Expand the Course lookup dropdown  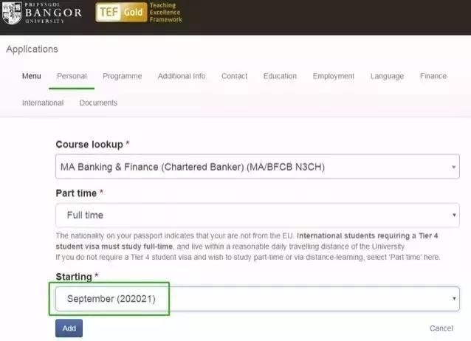(257, 168)
